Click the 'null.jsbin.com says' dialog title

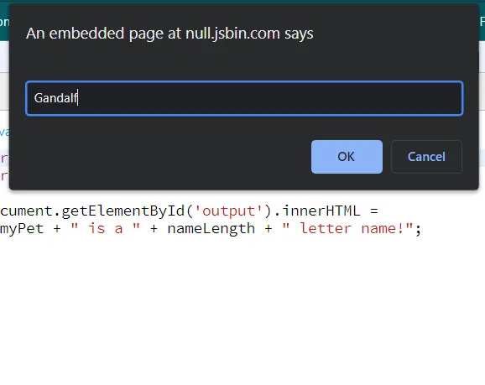click(169, 33)
